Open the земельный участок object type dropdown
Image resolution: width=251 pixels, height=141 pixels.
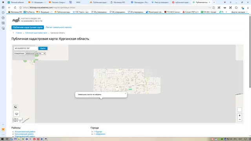tap(35, 53)
